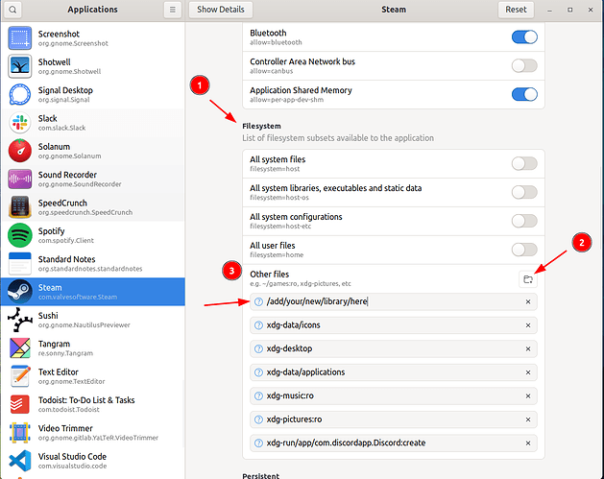Remove the xdg-data/icons entry
604x479 pixels.
pos(528,325)
